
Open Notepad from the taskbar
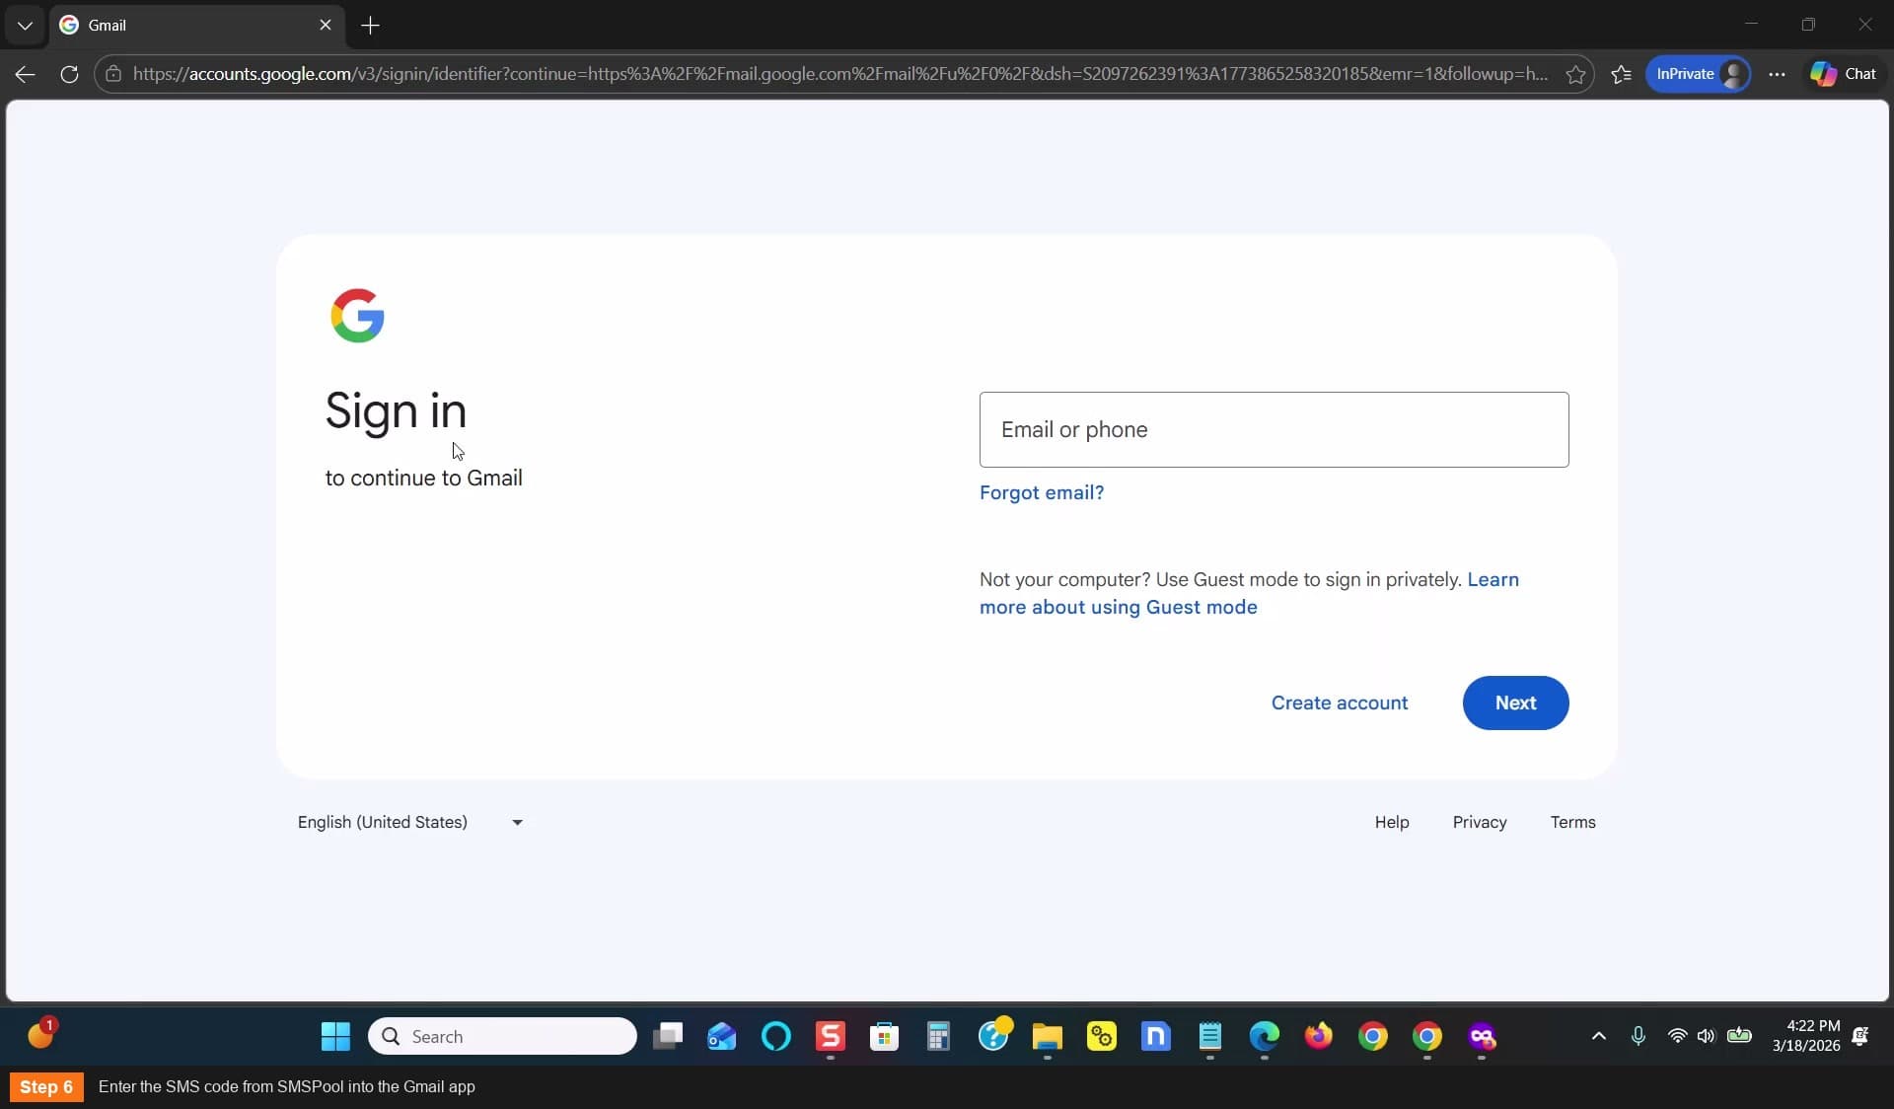click(x=1210, y=1036)
